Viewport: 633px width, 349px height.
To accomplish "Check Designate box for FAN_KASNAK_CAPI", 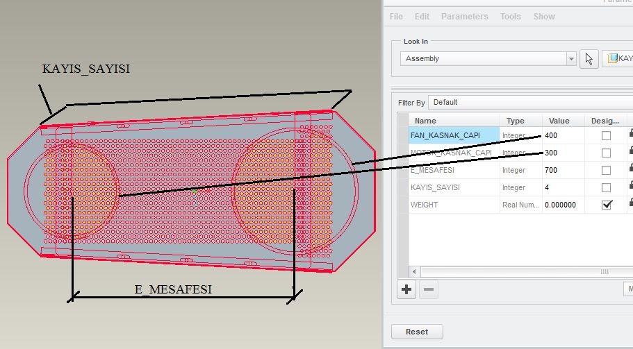I will tap(606, 136).
